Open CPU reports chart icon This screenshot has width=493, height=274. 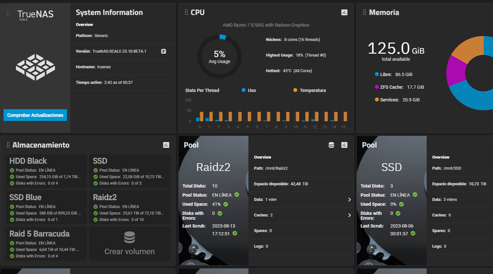pos(344,12)
